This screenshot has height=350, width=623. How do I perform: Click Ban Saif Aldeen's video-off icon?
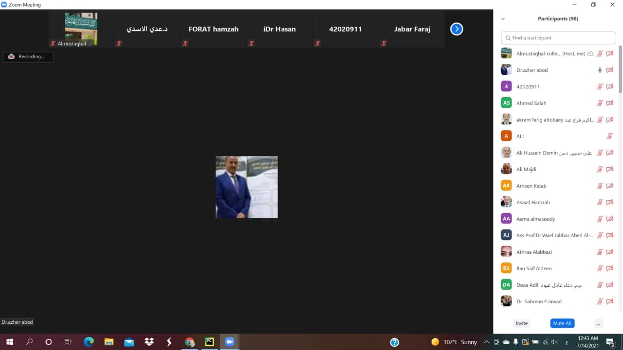[609, 268]
